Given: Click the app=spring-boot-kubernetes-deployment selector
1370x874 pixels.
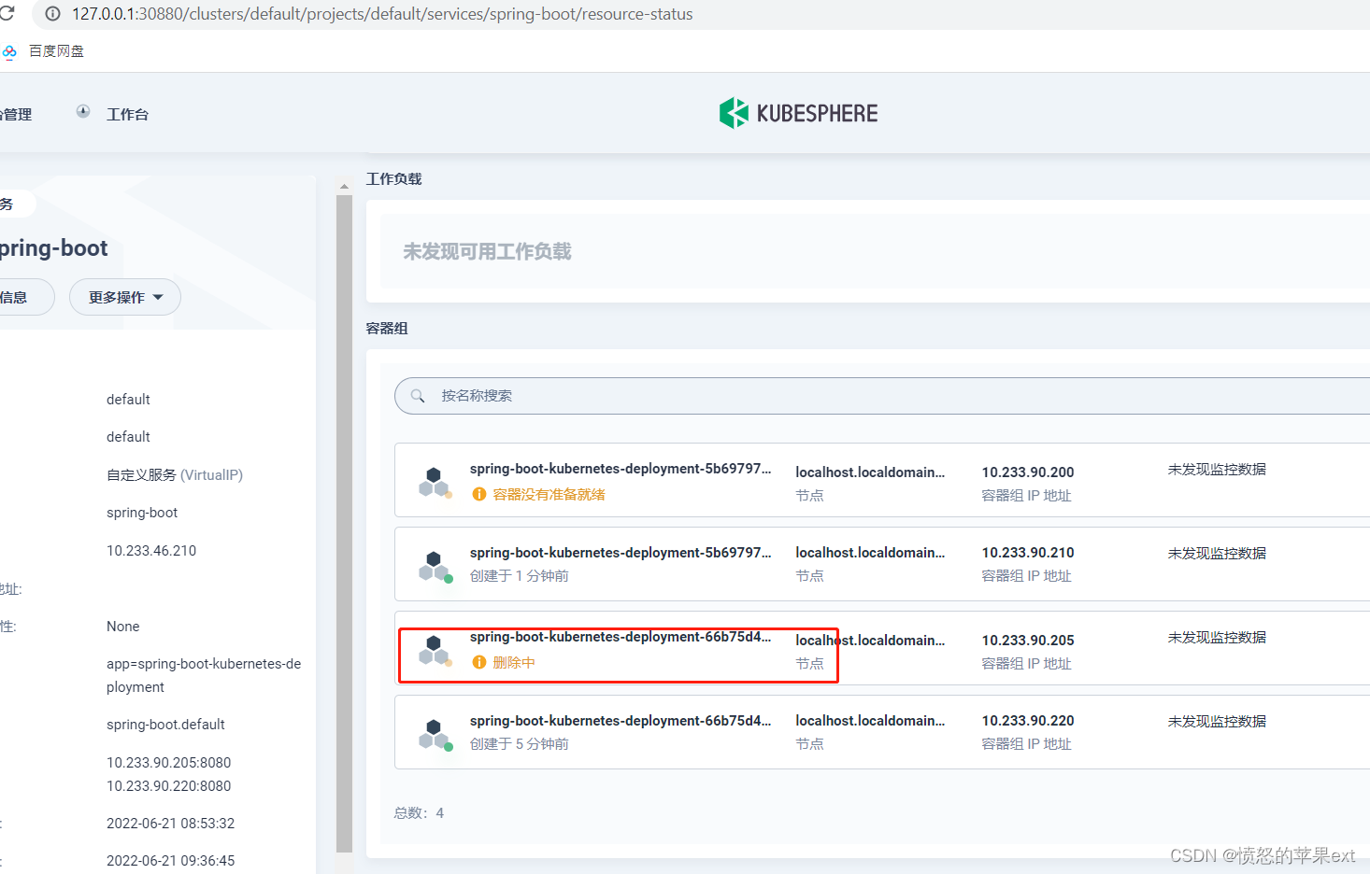Looking at the screenshot, I should (x=204, y=675).
